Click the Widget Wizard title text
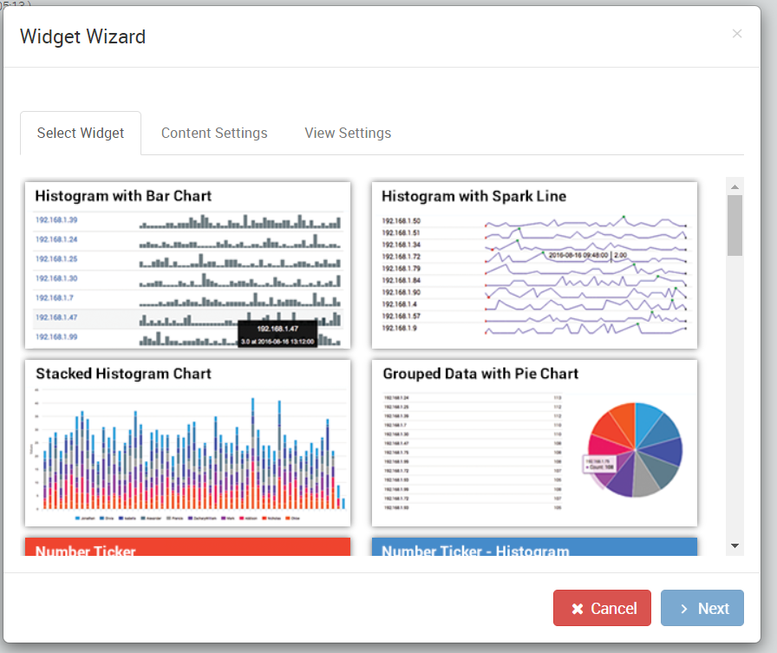 click(x=82, y=36)
